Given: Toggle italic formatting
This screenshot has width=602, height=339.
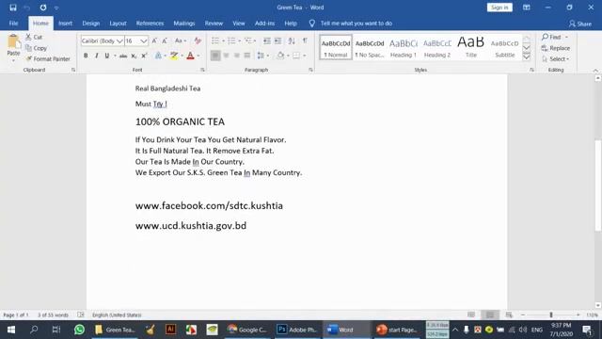Looking at the screenshot, I should point(96,56).
